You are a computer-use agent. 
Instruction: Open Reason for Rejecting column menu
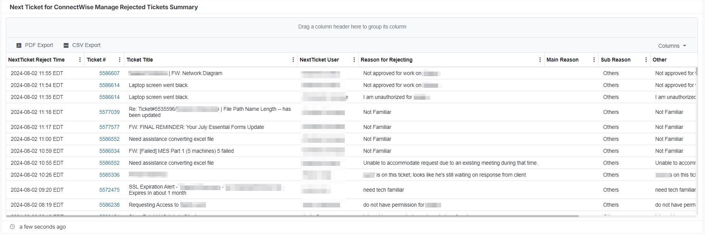pos(540,60)
